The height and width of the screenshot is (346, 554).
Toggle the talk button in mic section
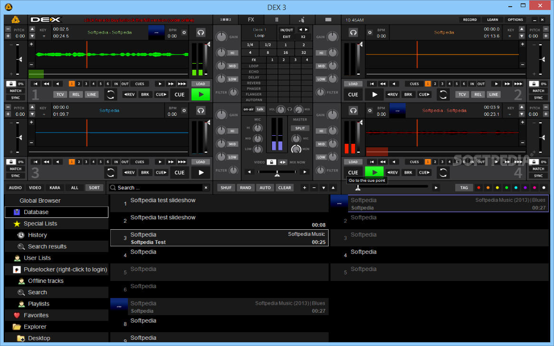[x=260, y=109]
